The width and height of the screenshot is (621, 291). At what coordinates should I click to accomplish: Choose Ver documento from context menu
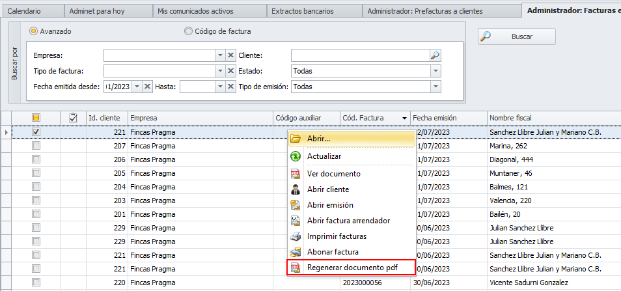(352, 174)
